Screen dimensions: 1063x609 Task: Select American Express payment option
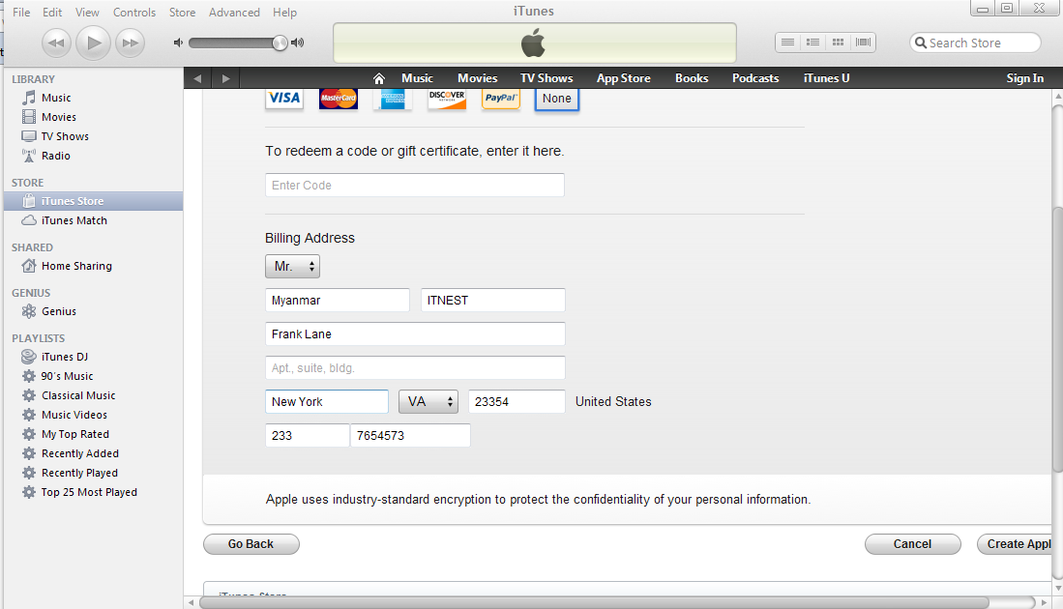click(x=393, y=99)
